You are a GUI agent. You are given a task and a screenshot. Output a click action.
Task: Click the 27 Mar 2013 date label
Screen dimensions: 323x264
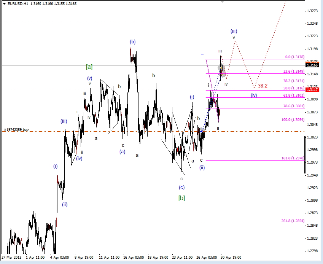tap(11, 258)
